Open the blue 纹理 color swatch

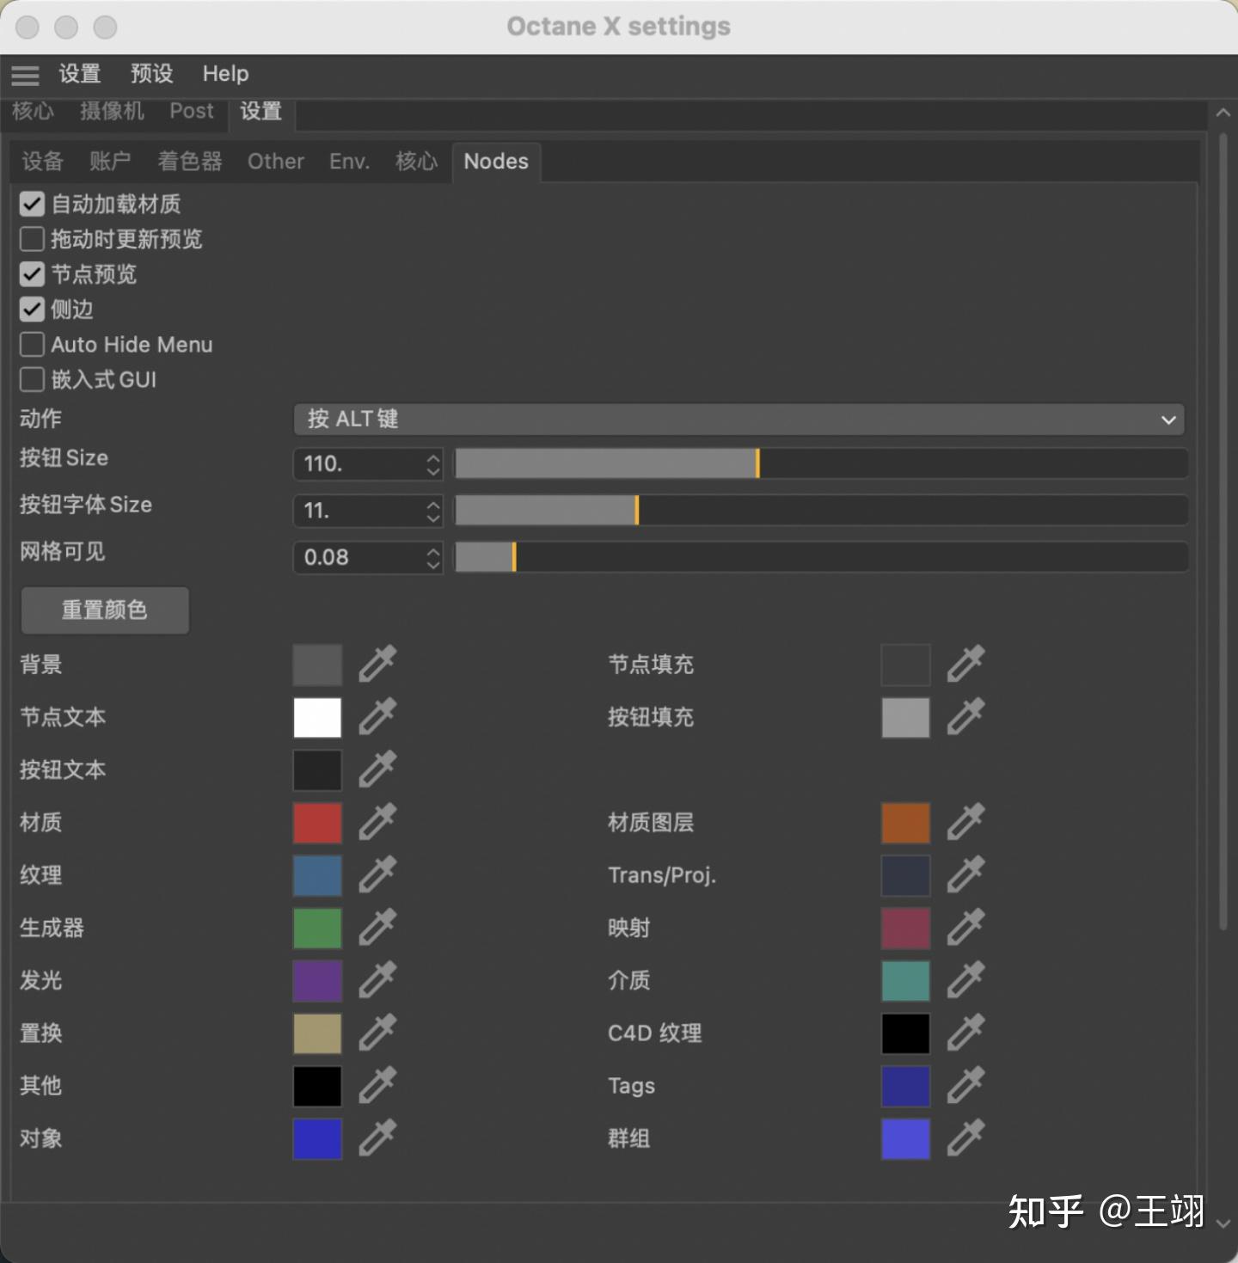[x=317, y=875]
